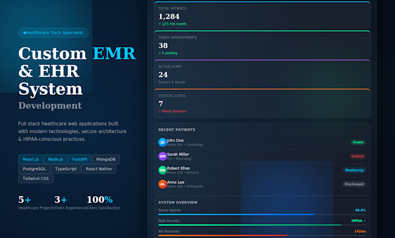Image resolution: width=395 pixels, height=238 pixels.
Task: Open John Doe's JD avatar icon
Action: 163,143
